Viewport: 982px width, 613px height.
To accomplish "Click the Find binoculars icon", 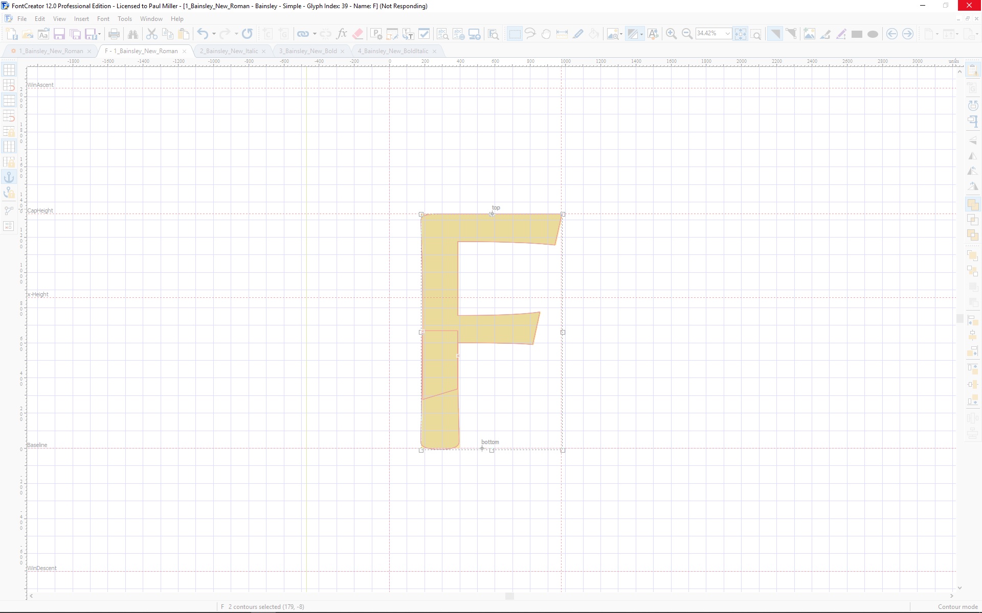I will pos(133,34).
